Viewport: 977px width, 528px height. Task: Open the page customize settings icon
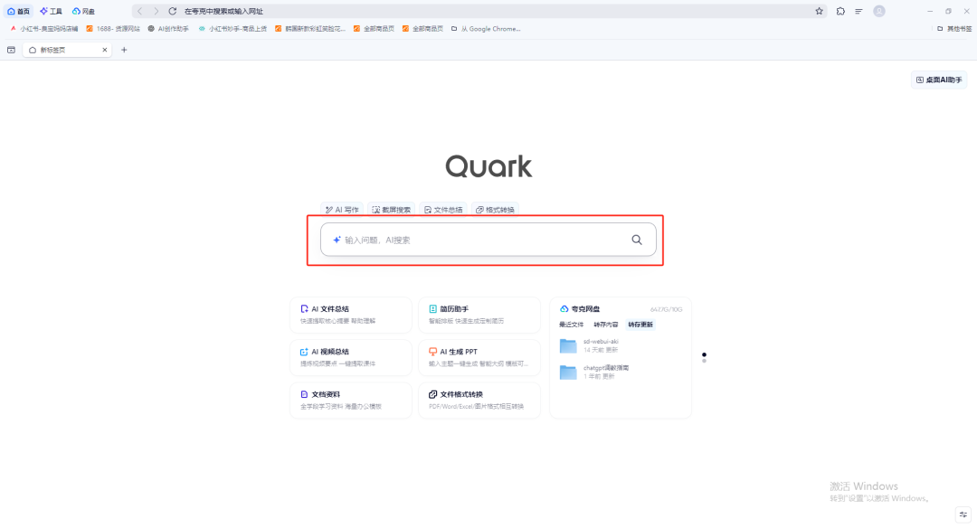coord(963,514)
